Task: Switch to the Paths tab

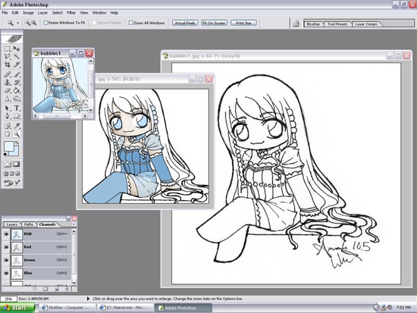Action: tap(29, 225)
